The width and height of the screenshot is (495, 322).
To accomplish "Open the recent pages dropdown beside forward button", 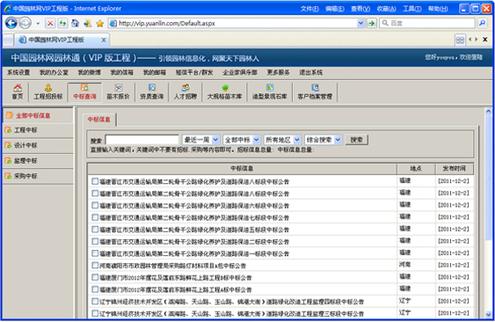I will coord(38,24).
